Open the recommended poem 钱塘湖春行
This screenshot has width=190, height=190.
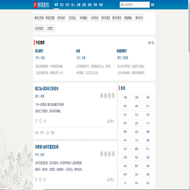click(x=121, y=51)
